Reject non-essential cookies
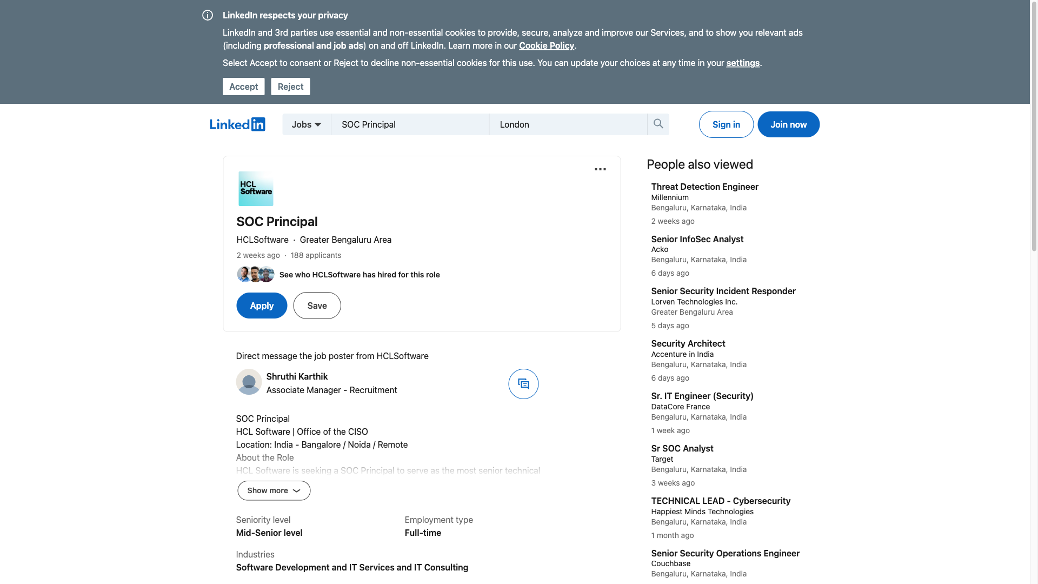Screen dimensions: 1038x584 pyautogui.click(x=290, y=87)
